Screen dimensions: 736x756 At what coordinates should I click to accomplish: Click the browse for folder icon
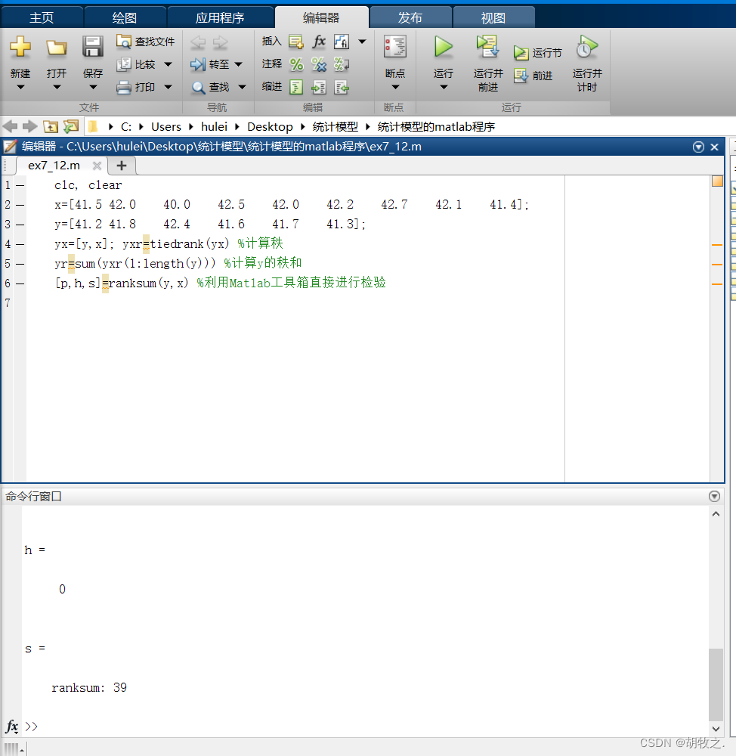(71, 127)
